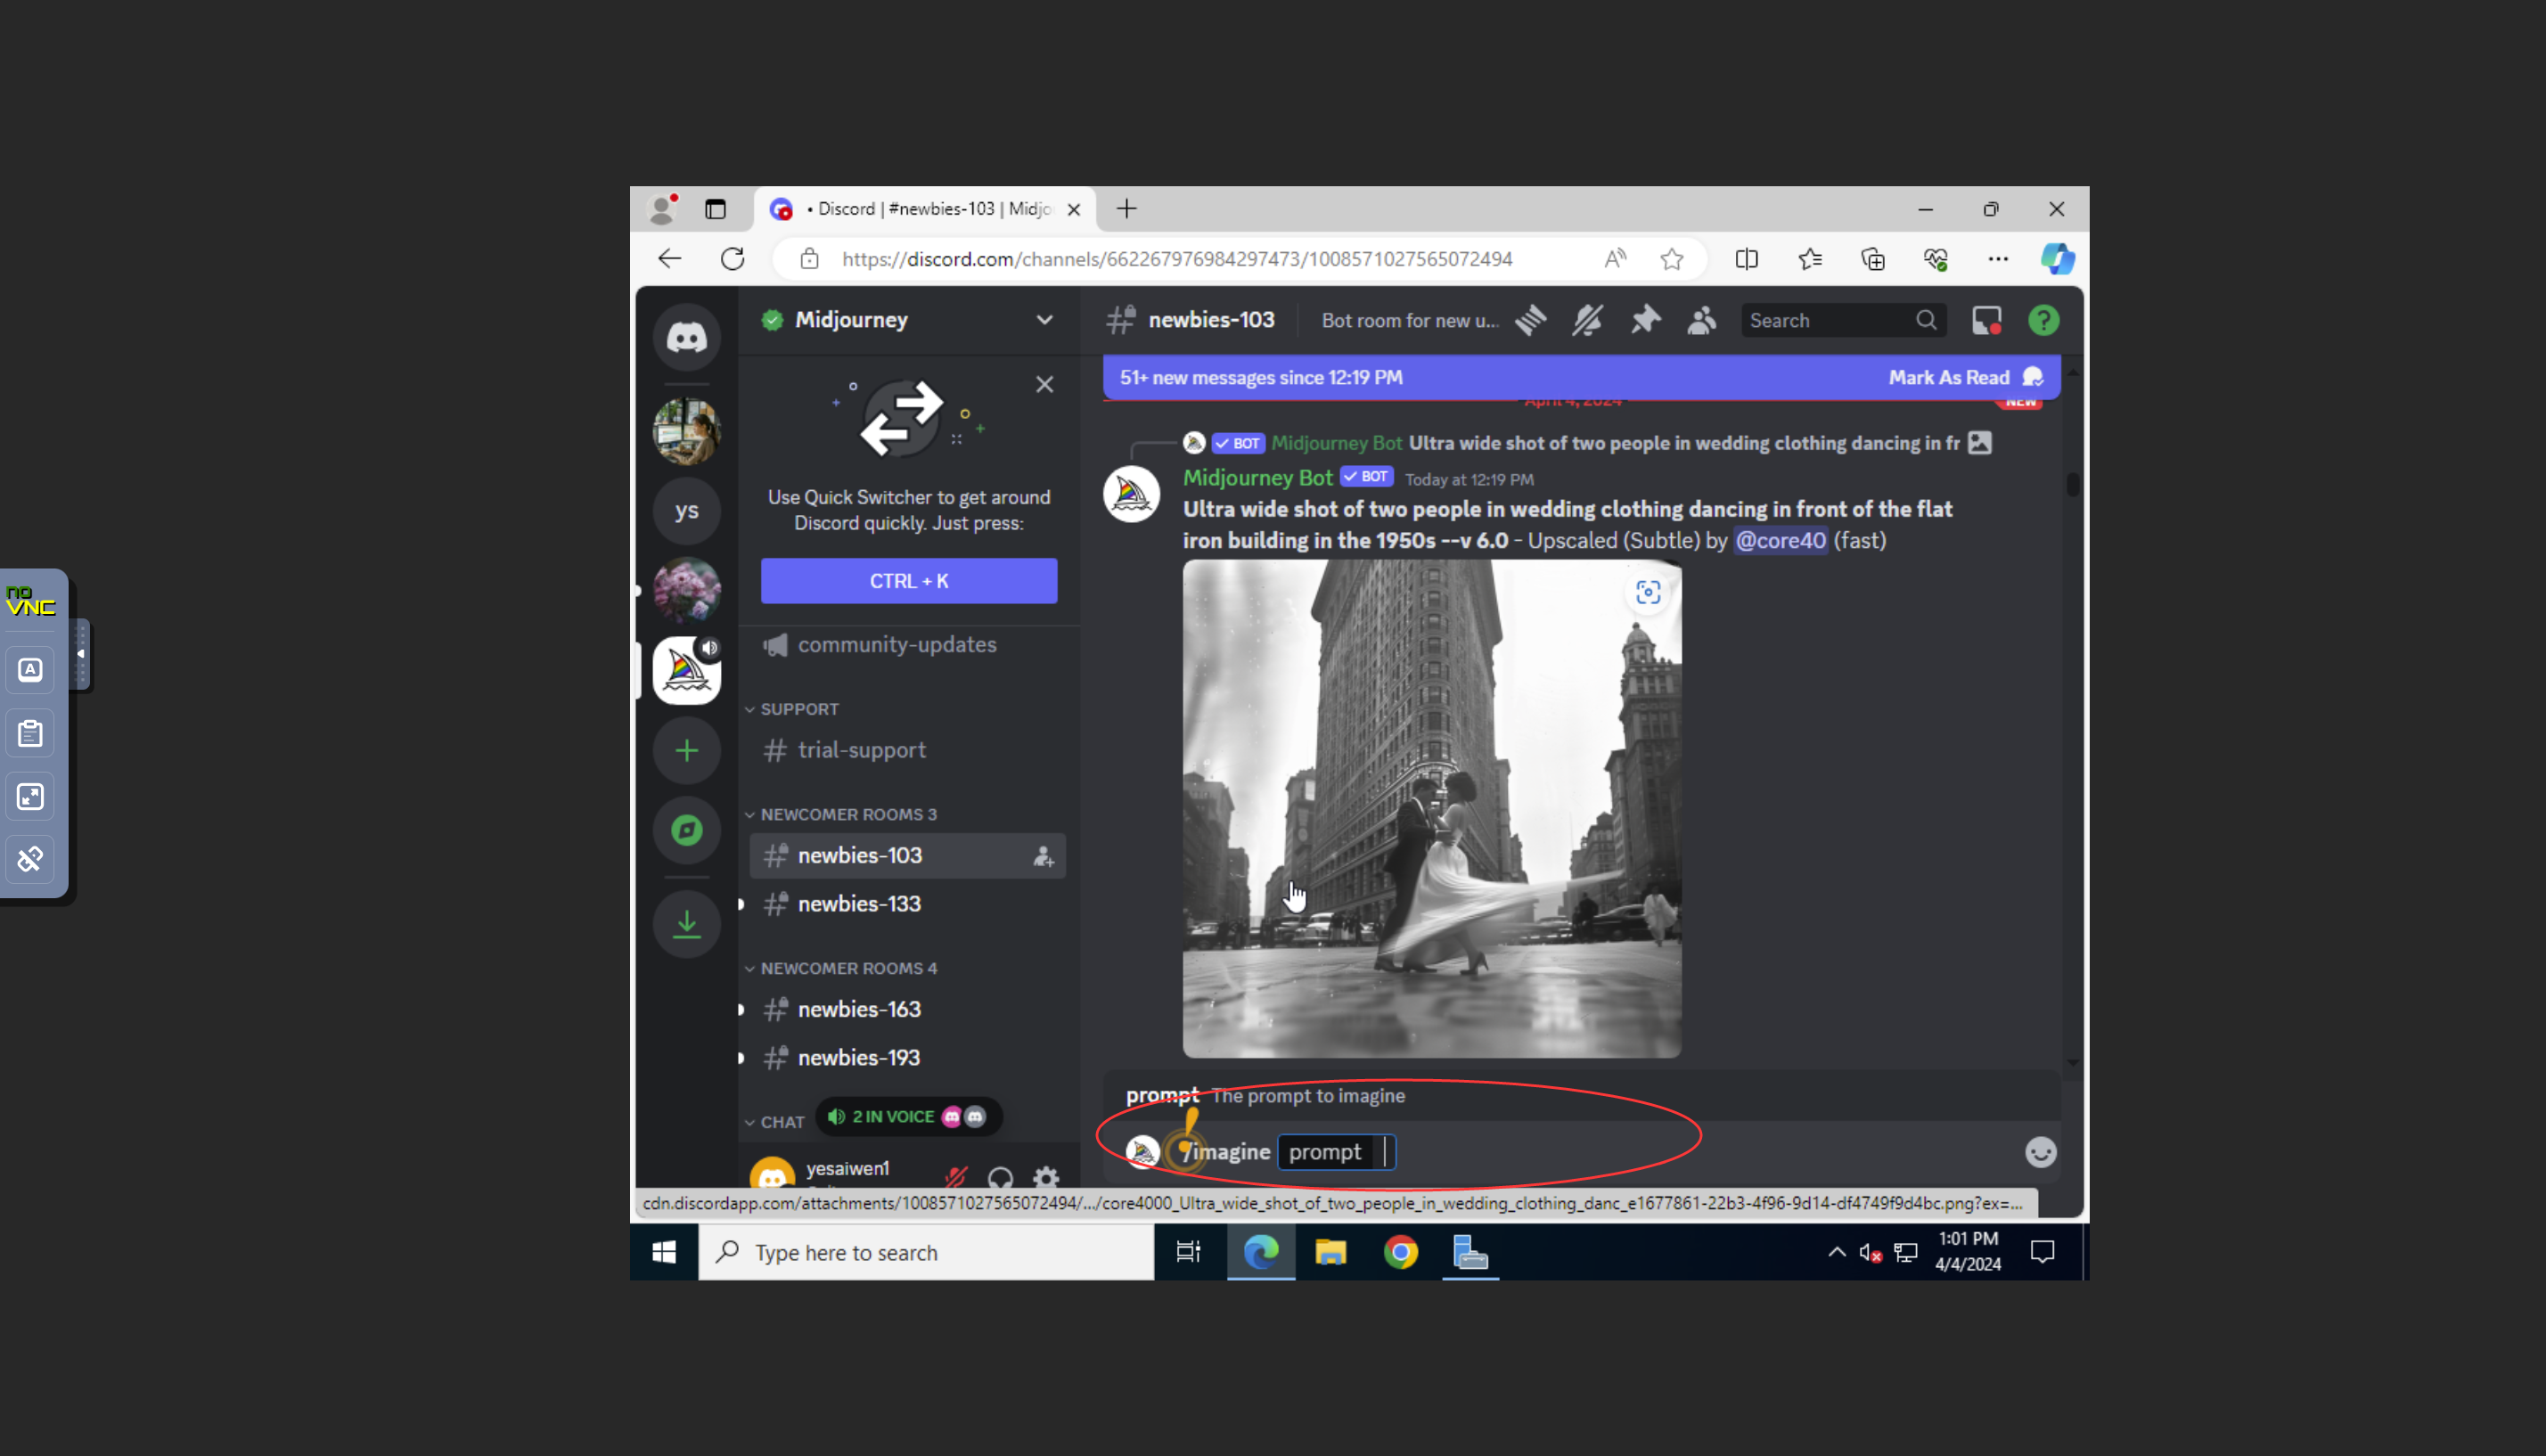Image resolution: width=2546 pixels, height=1456 pixels.
Task: Mark all messages as read
Action: (1948, 376)
